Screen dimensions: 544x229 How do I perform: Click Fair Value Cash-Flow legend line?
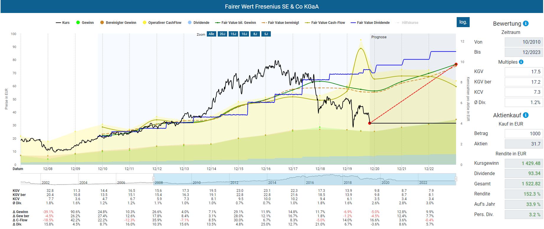tap(307, 23)
